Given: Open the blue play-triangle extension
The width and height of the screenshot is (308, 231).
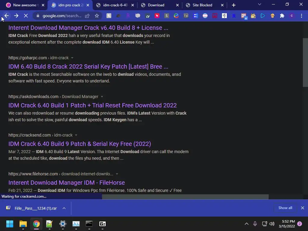Looking at the screenshot, I should click(x=263, y=16).
